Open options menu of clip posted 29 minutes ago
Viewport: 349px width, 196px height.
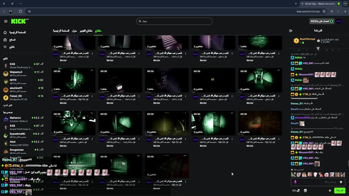click(139, 182)
